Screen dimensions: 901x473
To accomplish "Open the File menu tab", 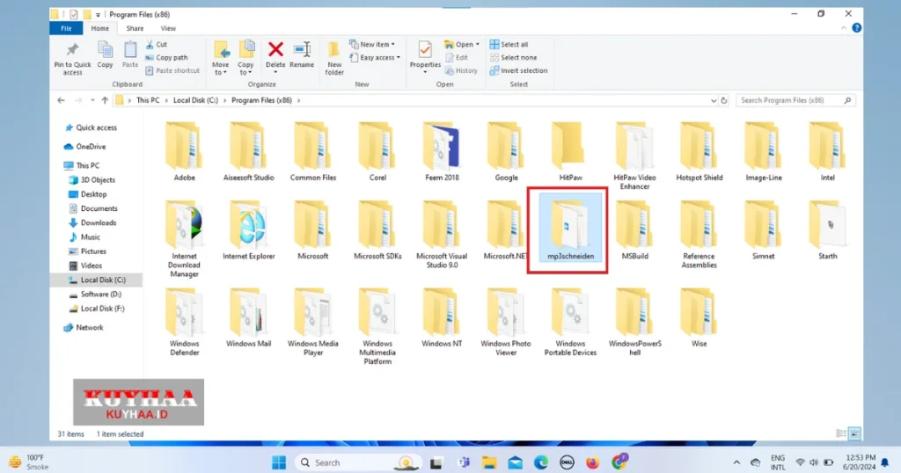I will click(66, 28).
